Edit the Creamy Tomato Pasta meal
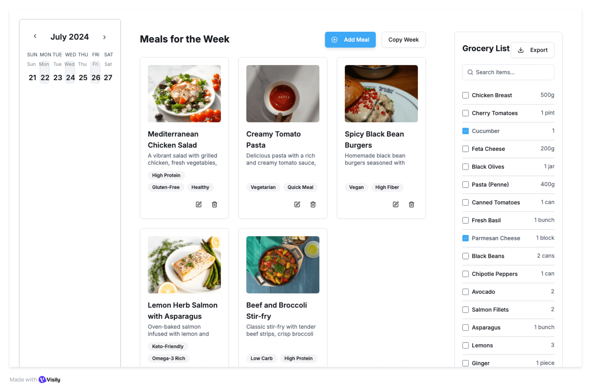This screenshot has width=591, height=384. pyautogui.click(x=297, y=204)
